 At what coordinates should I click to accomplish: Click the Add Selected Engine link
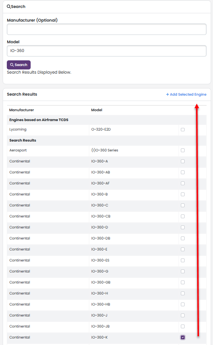click(x=186, y=95)
